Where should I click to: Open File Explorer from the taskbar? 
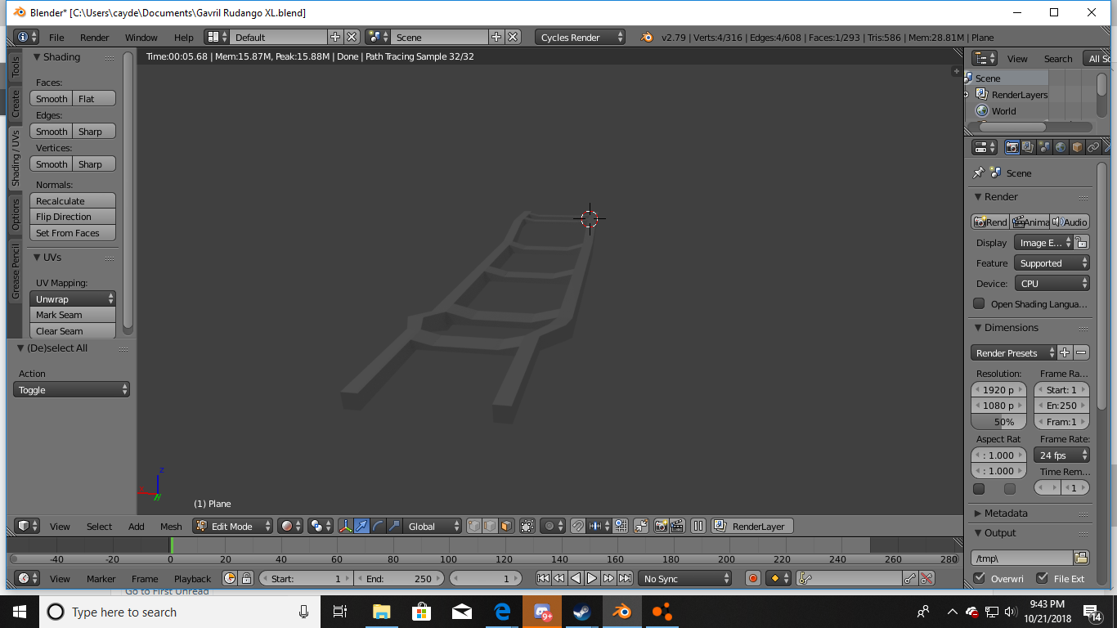(x=381, y=612)
